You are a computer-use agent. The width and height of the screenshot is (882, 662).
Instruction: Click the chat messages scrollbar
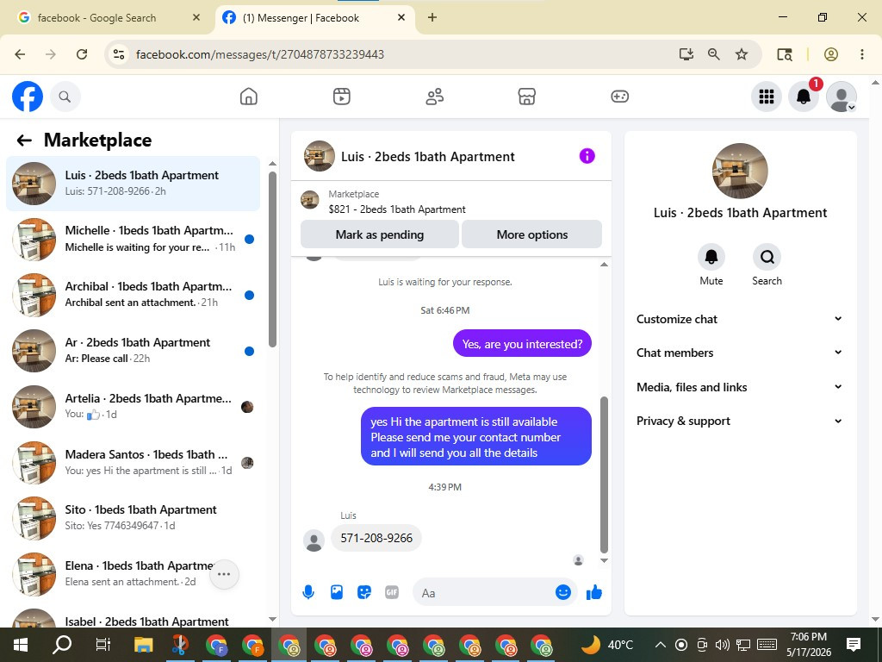(604, 475)
